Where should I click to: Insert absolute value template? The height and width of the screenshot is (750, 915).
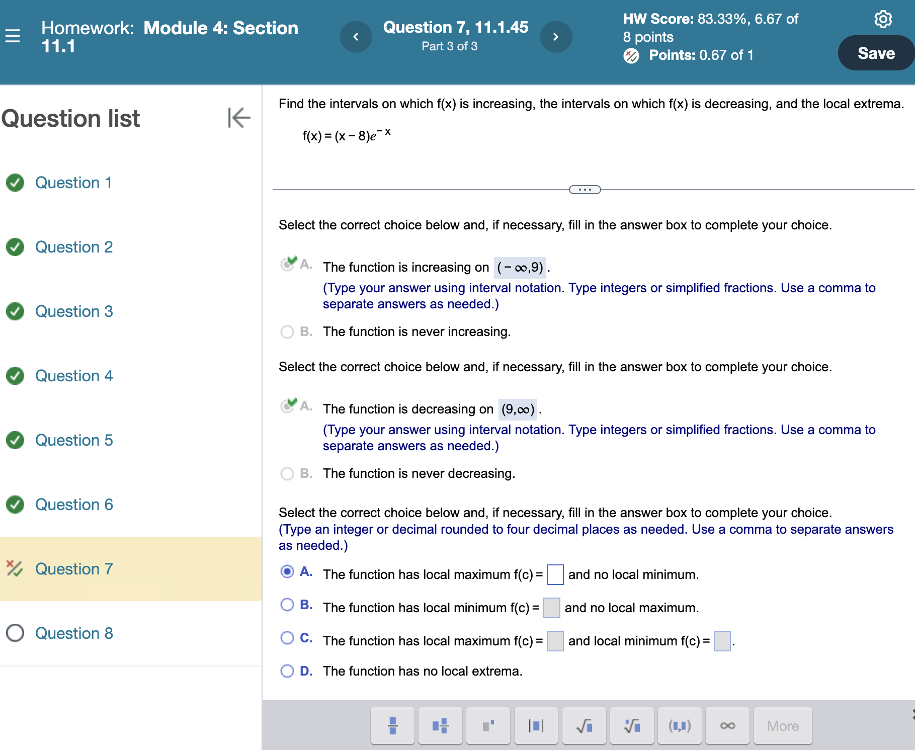pos(536,725)
